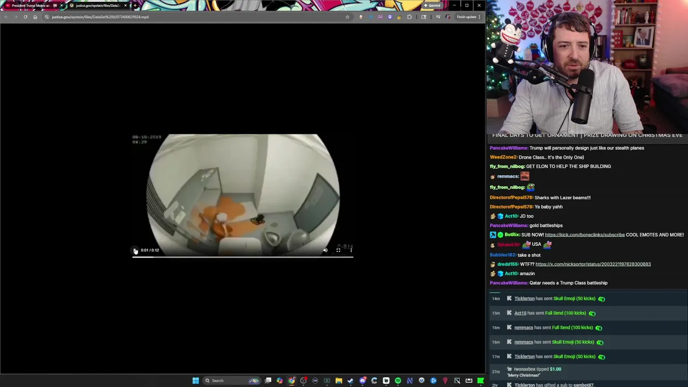Click remmacs on the 16m Skull Emoji entry
Viewport: 688px width, 387px height.
pyautogui.click(x=524, y=342)
